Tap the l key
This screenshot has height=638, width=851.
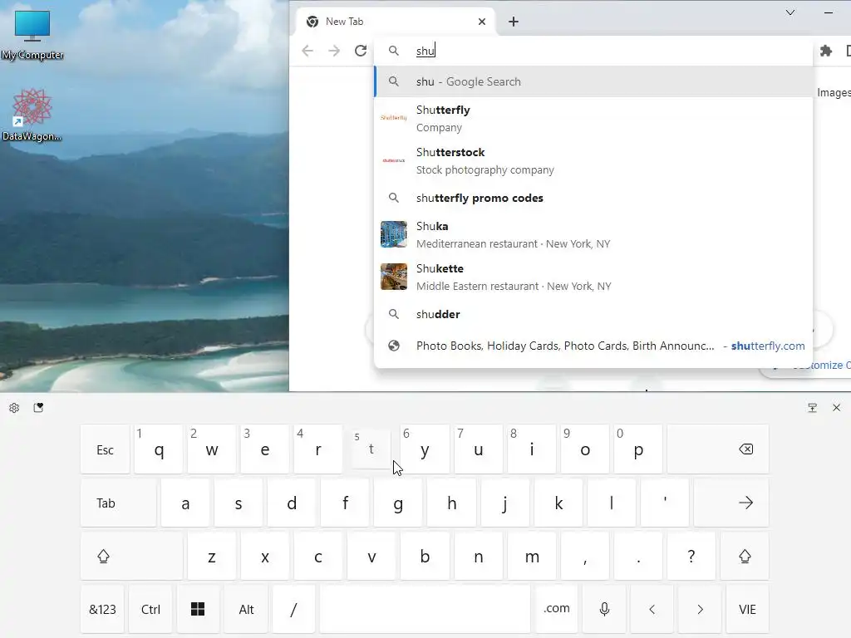(x=611, y=503)
